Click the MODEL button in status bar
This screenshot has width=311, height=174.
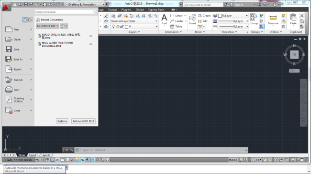coord(233,160)
